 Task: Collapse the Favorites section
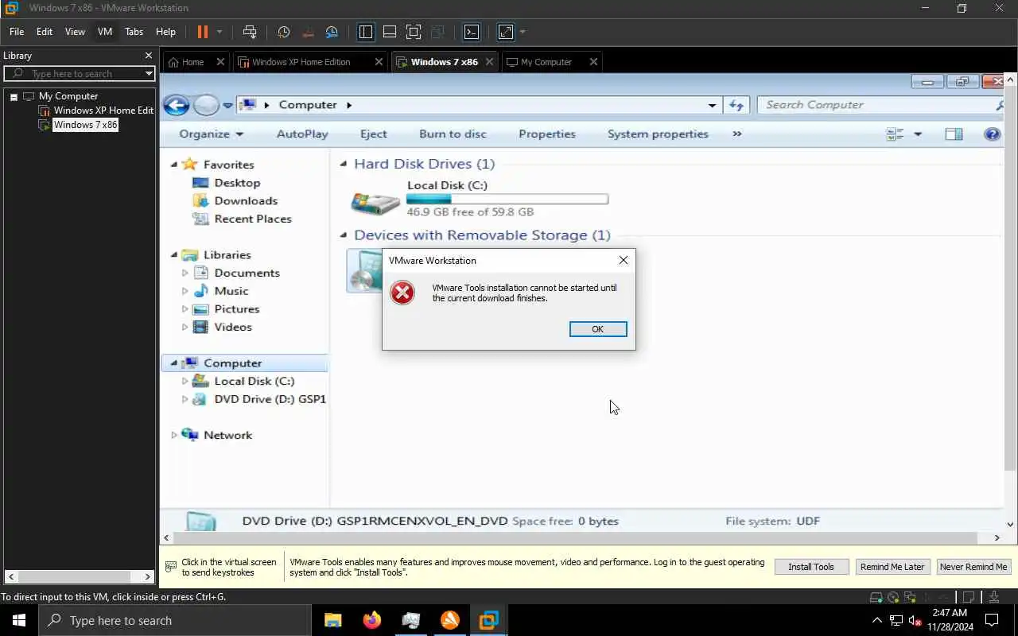tap(174, 165)
